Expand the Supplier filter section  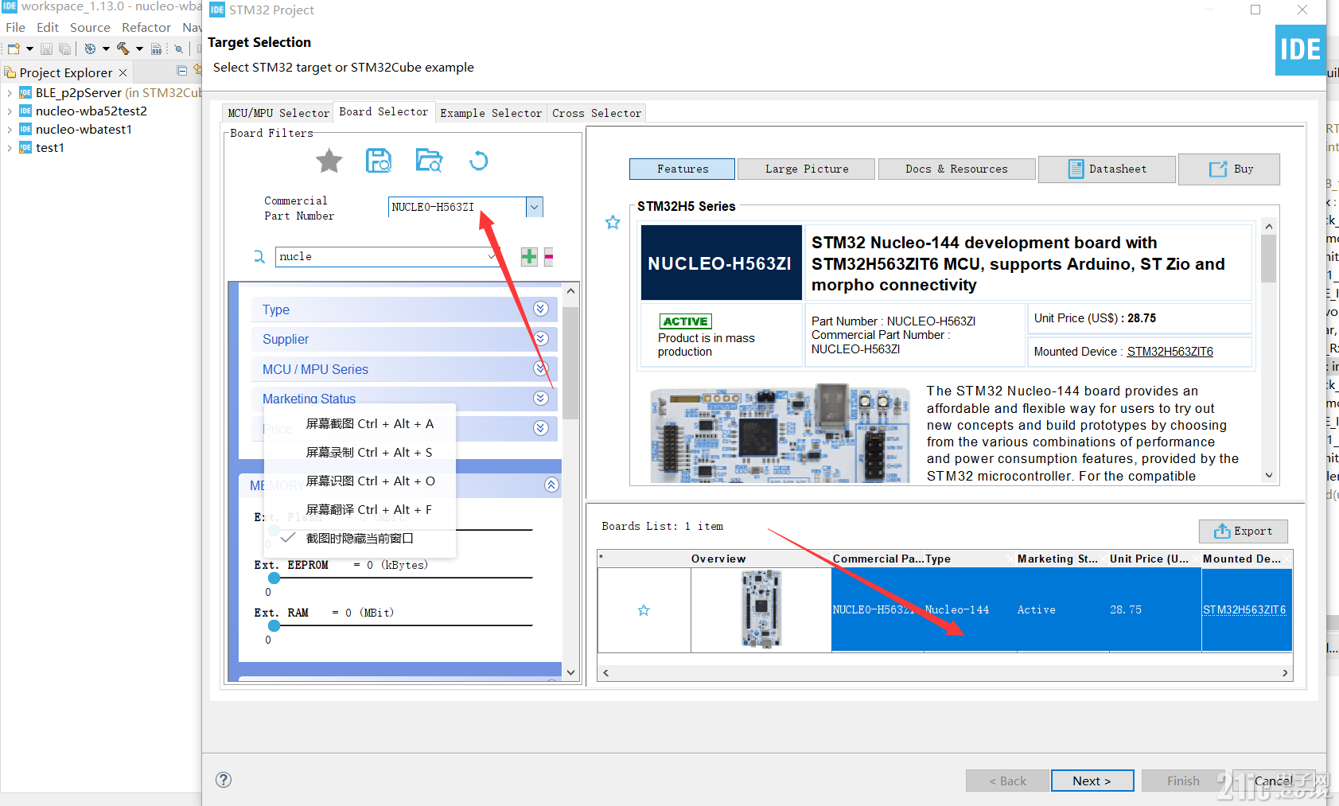pos(541,338)
